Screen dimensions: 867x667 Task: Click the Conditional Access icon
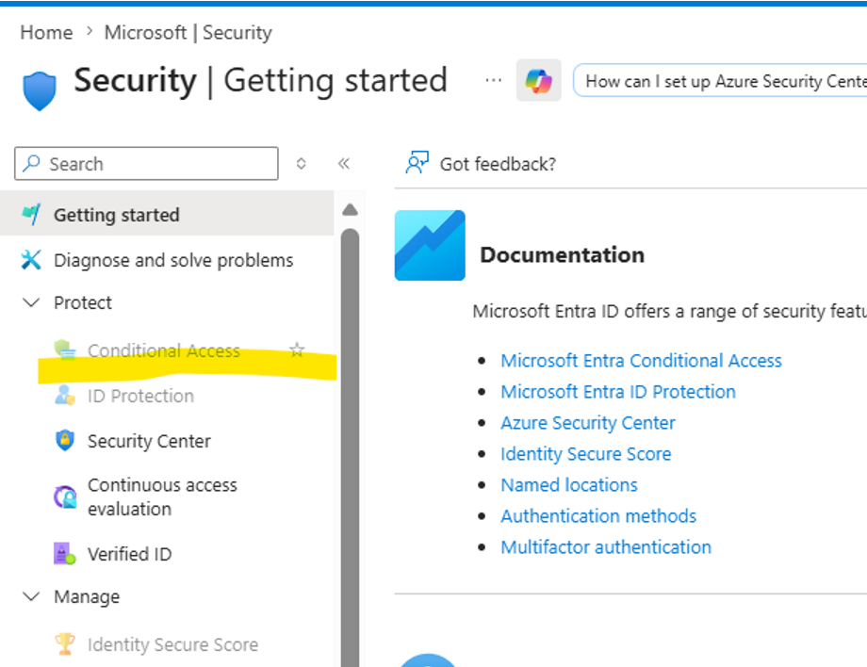click(65, 350)
